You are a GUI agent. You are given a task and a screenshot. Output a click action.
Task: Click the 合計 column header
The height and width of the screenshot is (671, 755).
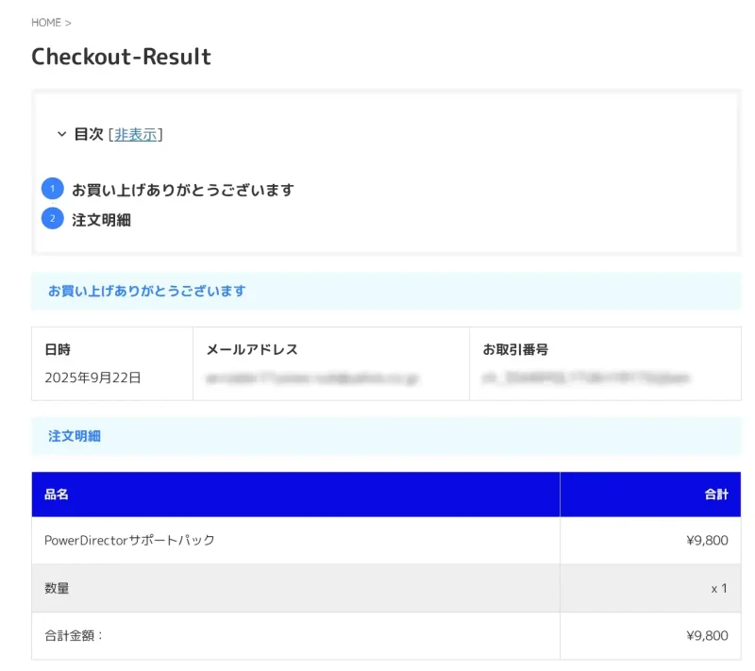coord(714,494)
